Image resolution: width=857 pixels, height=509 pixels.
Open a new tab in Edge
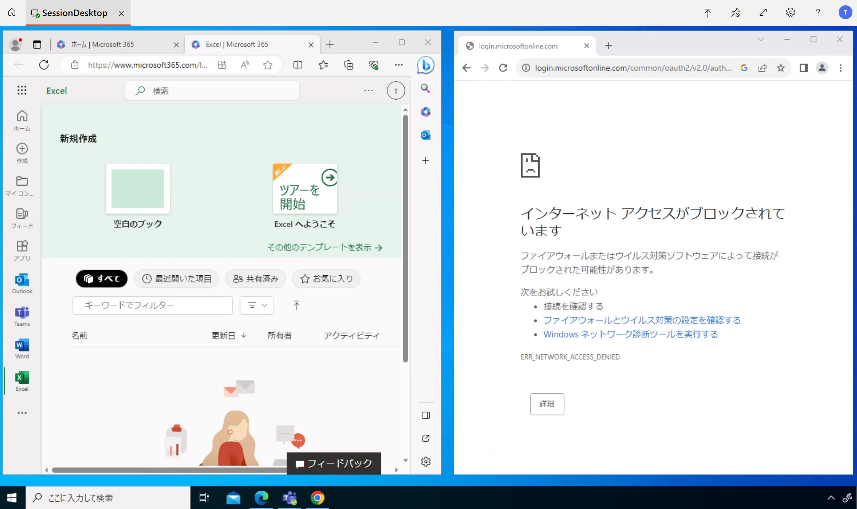[x=330, y=44]
